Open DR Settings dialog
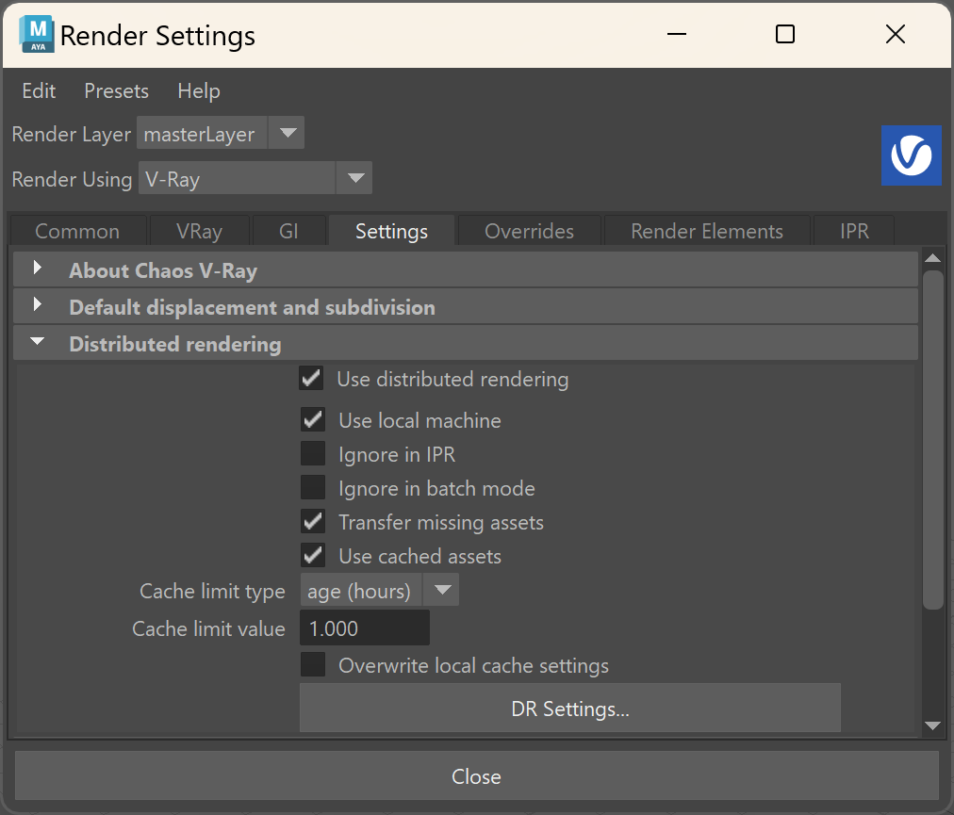Image resolution: width=954 pixels, height=815 pixels. pyautogui.click(x=570, y=708)
